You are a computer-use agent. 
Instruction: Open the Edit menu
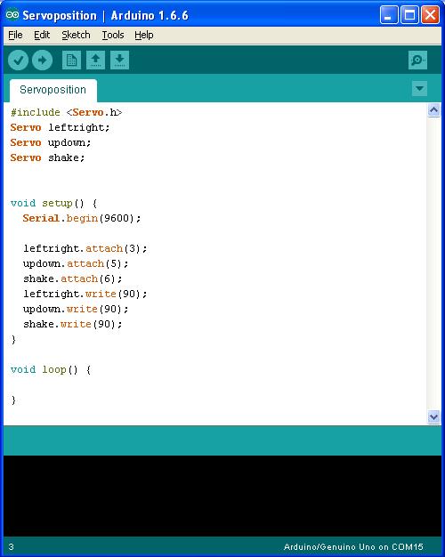(42, 35)
